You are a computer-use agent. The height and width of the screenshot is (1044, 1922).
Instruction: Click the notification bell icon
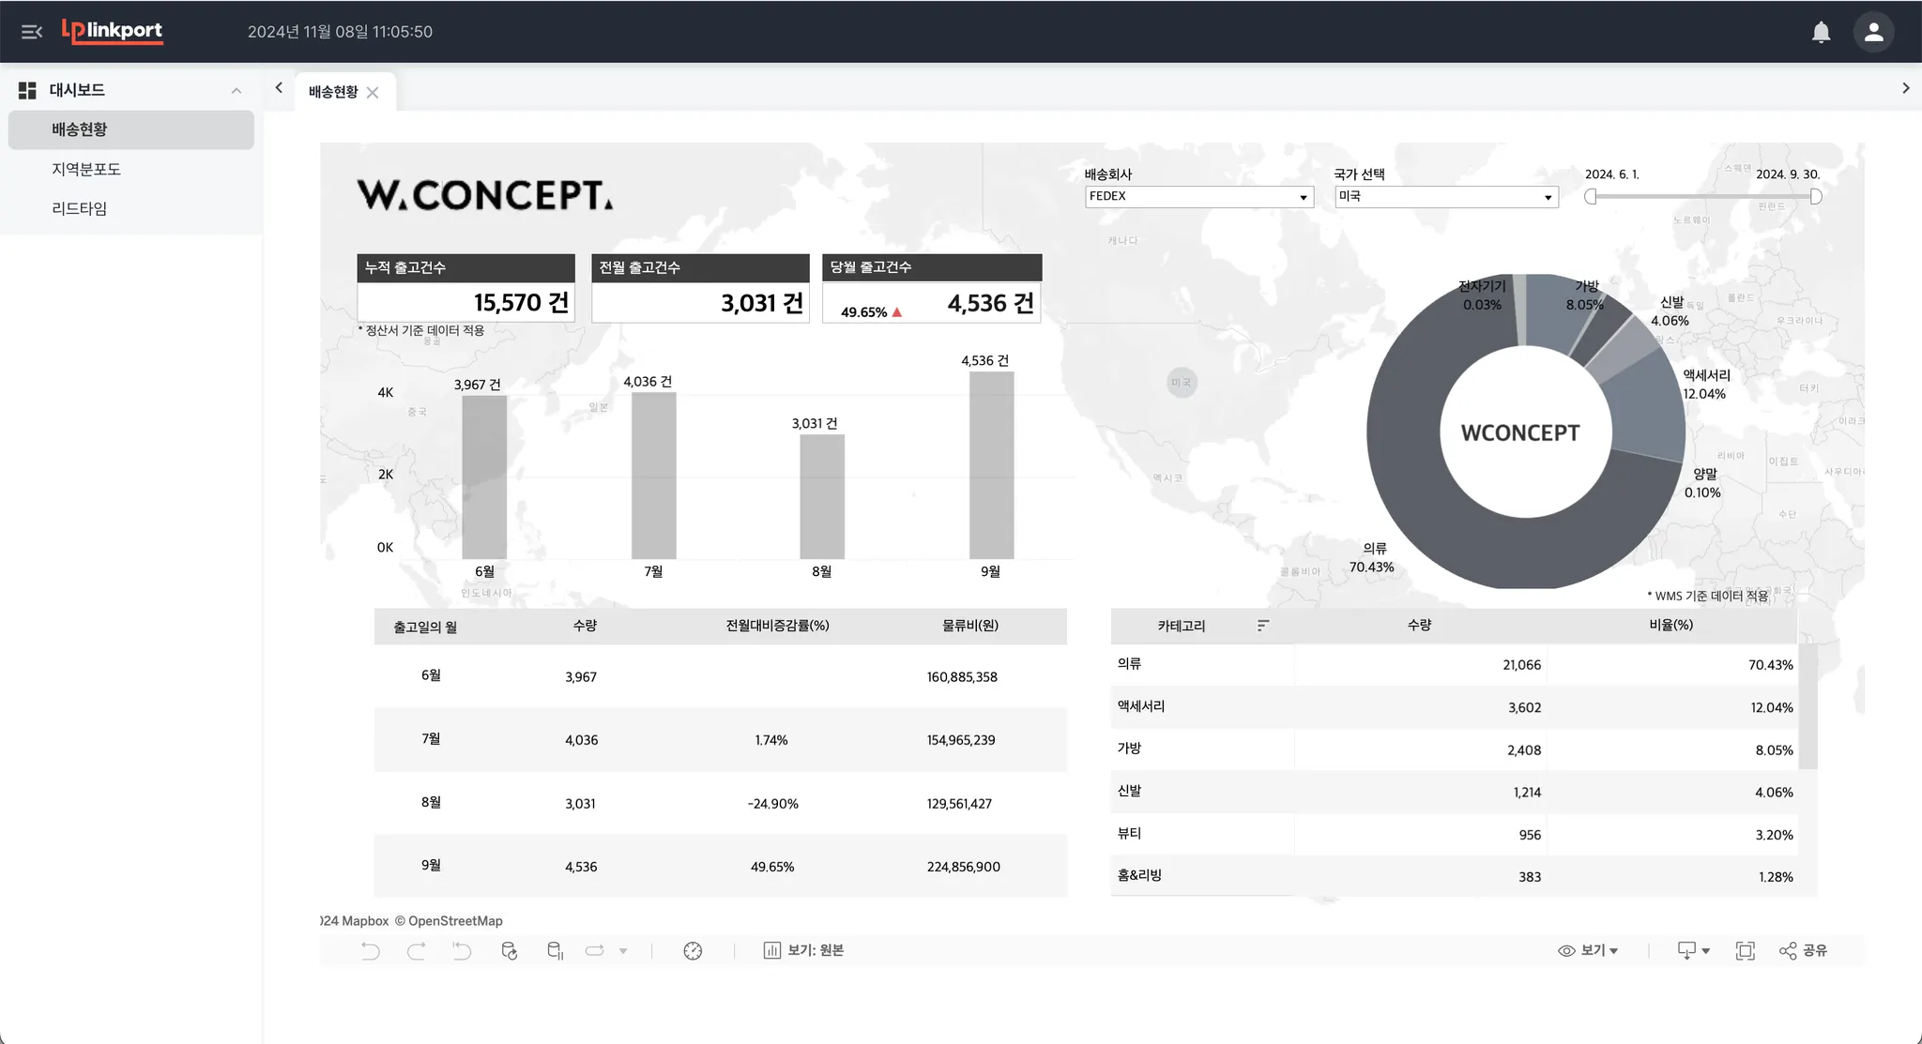pos(1821,32)
